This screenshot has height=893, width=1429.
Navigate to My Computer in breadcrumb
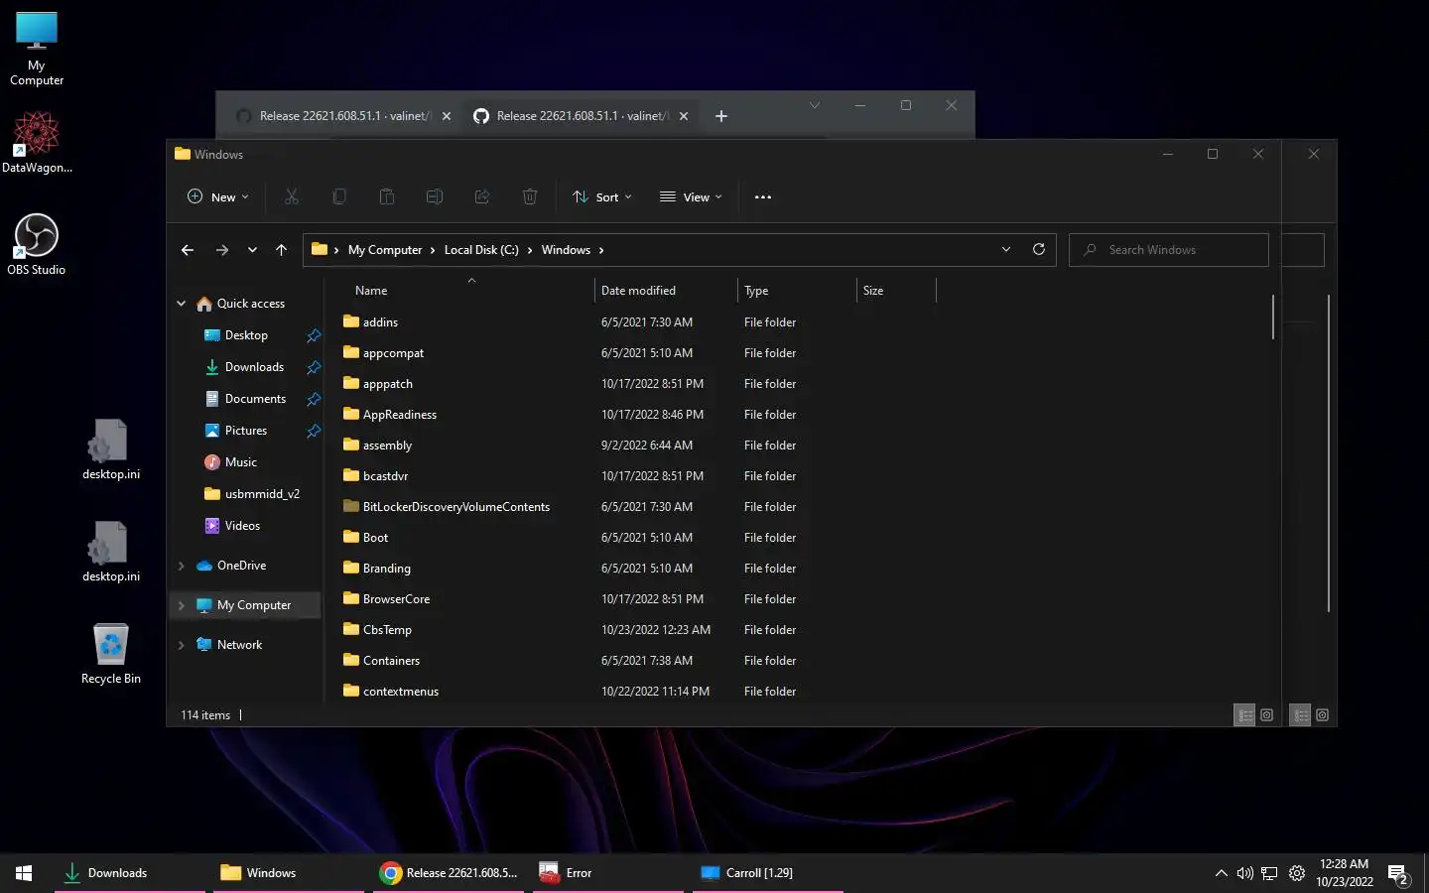coord(385,250)
